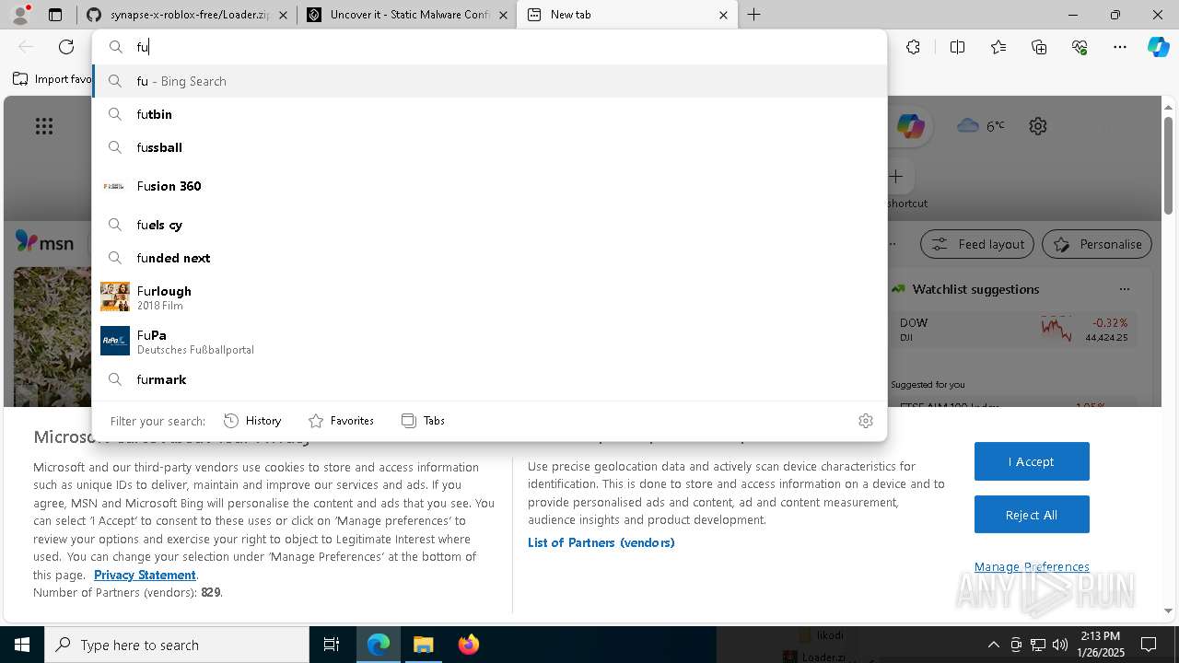The height and width of the screenshot is (663, 1179).
Task: Add a shortcut with the plus icon
Action: 895,176
